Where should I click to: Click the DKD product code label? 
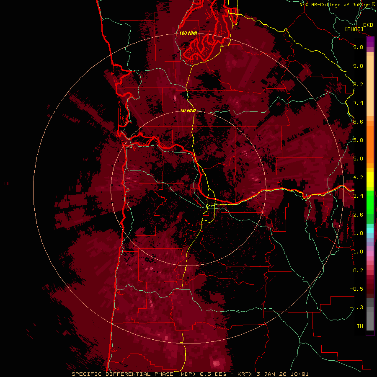(368, 25)
